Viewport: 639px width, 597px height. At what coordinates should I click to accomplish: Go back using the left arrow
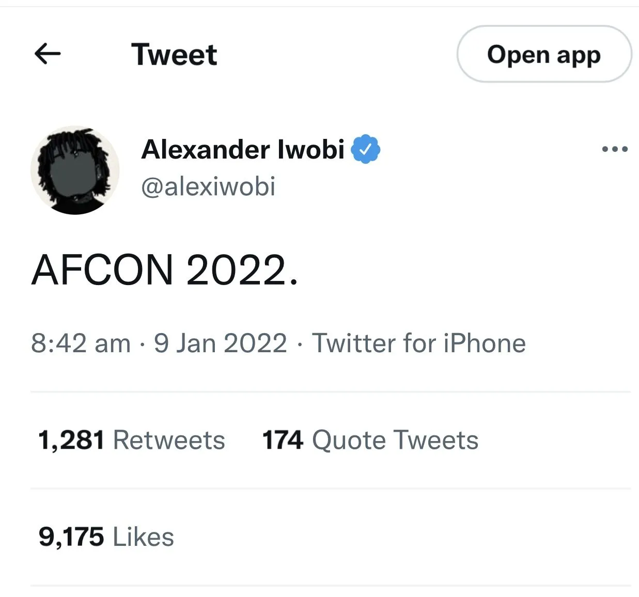point(48,54)
